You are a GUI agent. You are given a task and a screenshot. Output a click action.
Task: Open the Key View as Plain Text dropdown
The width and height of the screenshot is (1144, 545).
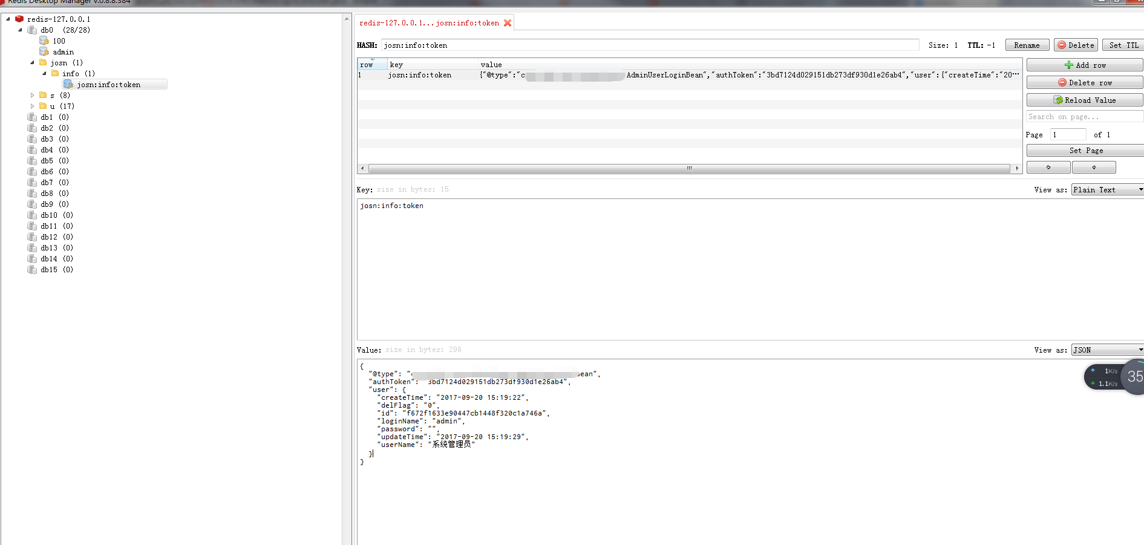pyautogui.click(x=1107, y=189)
